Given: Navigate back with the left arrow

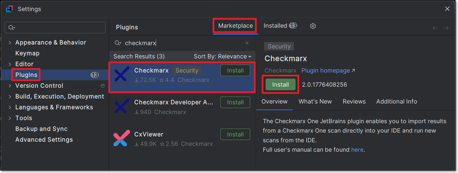Looking at the screenshot, I should [435, 28].
